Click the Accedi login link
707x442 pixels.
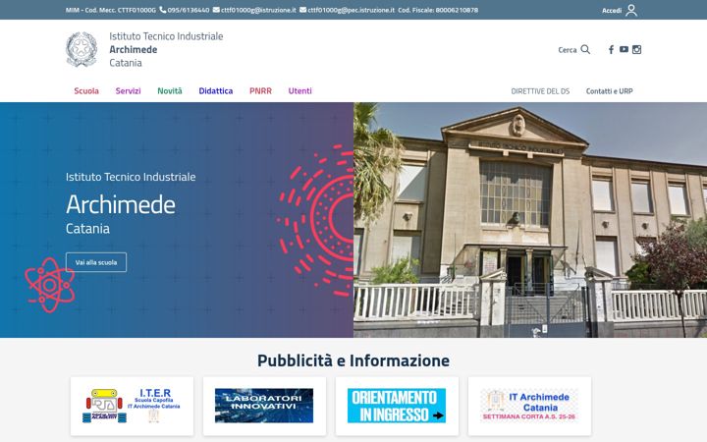click(612, 11)
